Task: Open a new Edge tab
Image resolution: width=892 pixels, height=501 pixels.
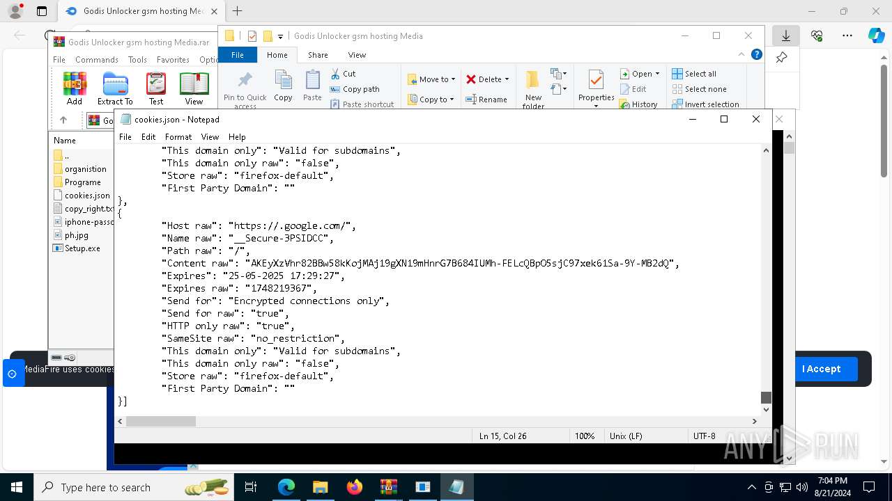Action: [x=237, y=11]
